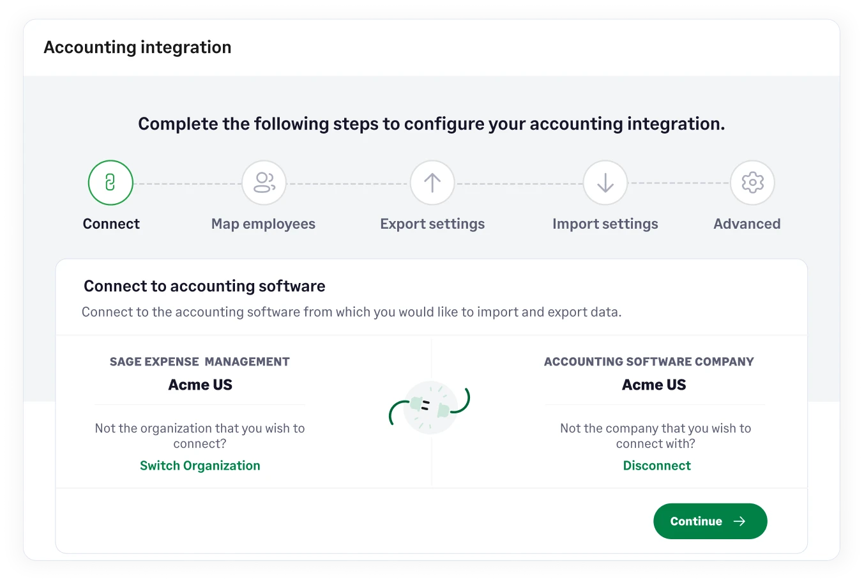This screenshot has height=582, width=864.
Task: Select the Advanced step label
Action: pyautogui.click(x=747, y=224)
